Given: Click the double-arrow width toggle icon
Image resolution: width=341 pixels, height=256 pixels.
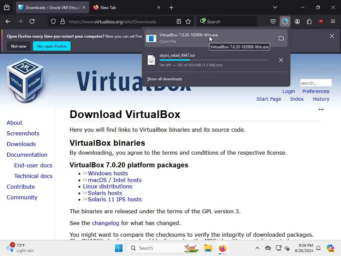Looking at the screenshot, I should pyautogui.click(x=321, y=109).
